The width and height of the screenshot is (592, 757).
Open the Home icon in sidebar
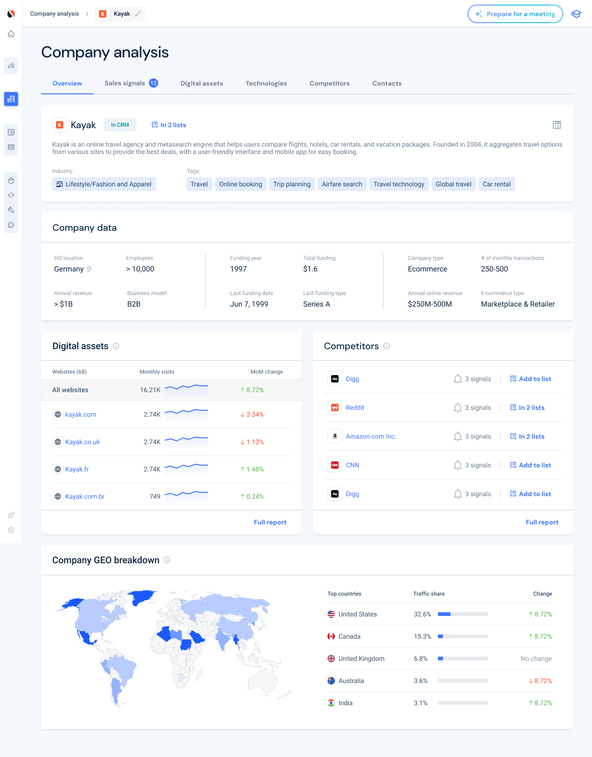coord(11,34)
